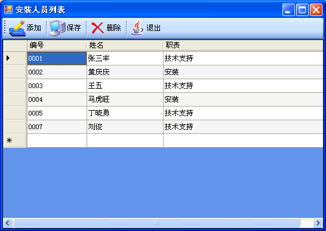The image size is (326, 231).
Task: Sort by the 编号 column header
Action: pos(57,46)
